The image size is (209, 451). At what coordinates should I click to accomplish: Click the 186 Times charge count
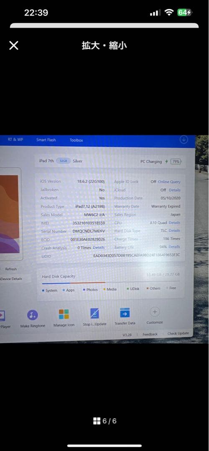pos(171,239)
